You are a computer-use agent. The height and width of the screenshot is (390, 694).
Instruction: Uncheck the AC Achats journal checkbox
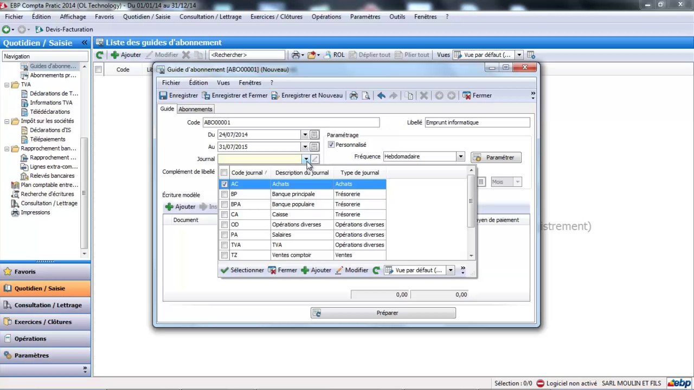pos(224,184)
